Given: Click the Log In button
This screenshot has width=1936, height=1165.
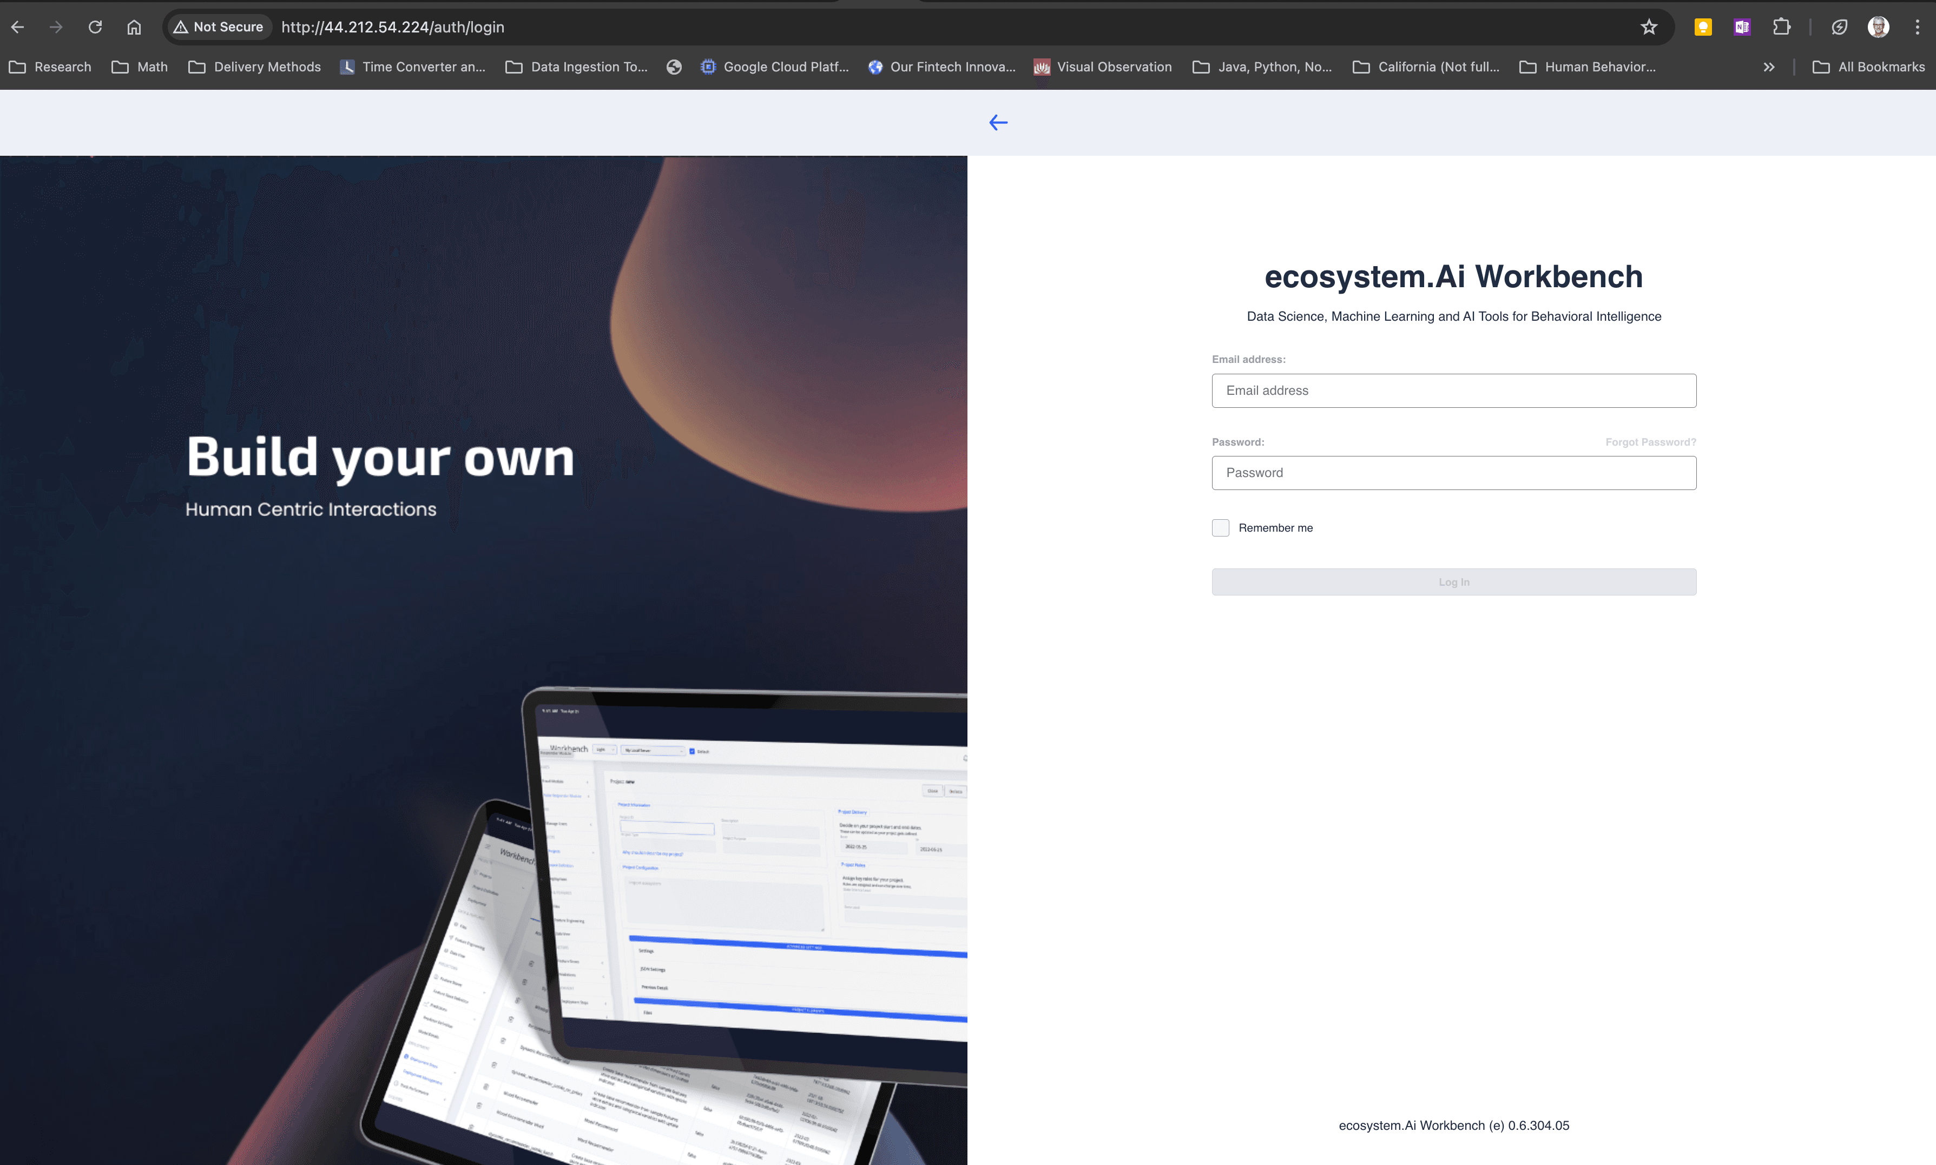Looking at the screenshot, I should 1453,582.
